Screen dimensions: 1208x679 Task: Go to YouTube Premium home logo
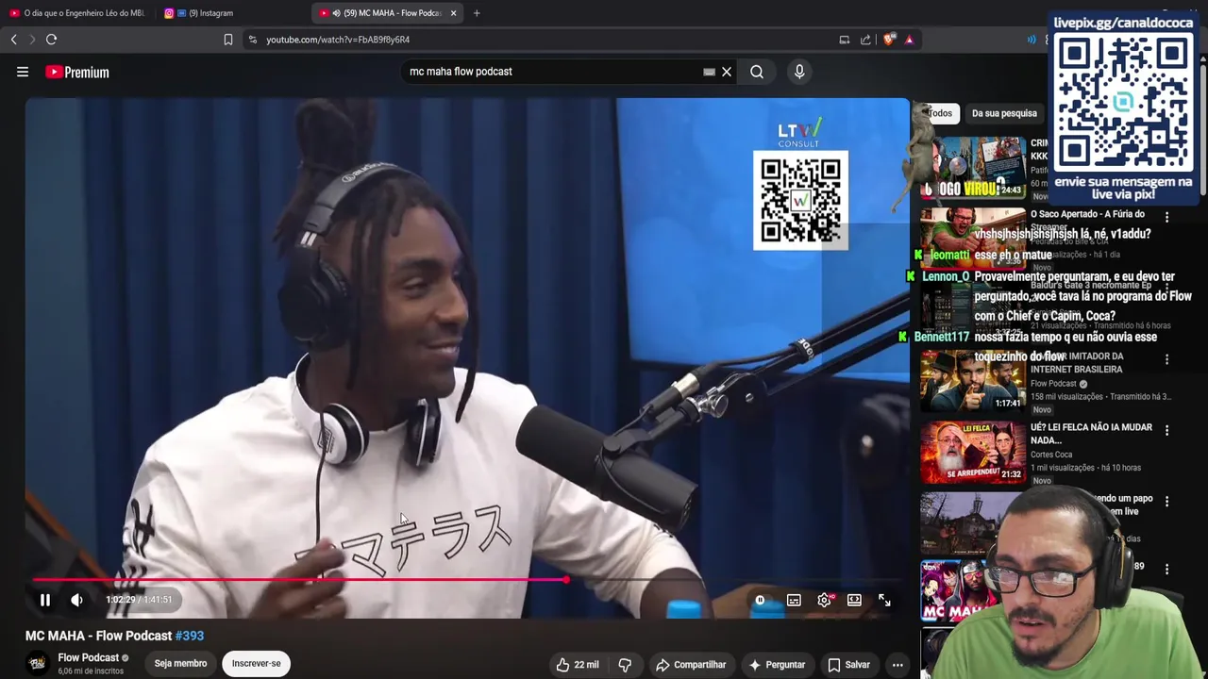click(77, 72)
